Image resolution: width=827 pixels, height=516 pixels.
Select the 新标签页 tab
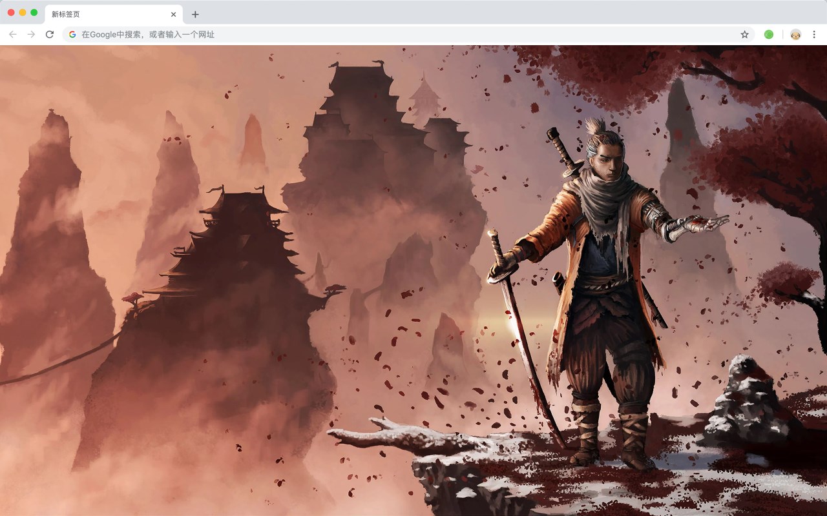click(114, 14)
